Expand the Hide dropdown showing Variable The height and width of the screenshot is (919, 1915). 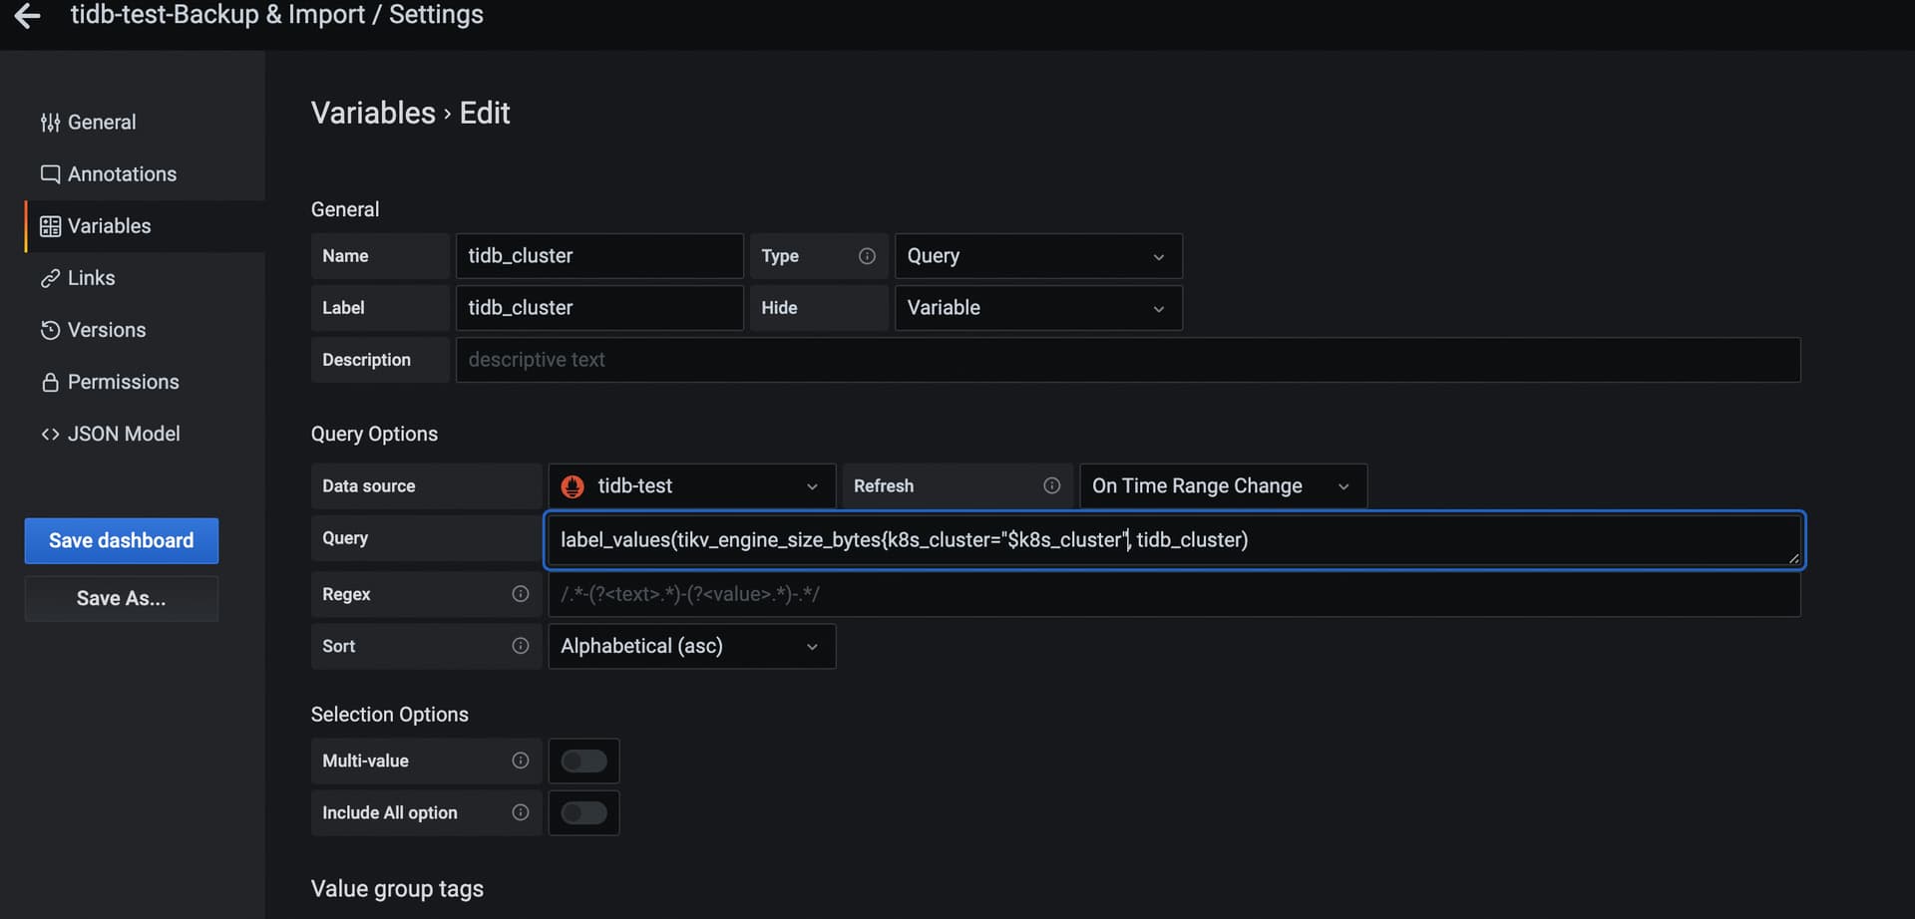(x=1037, y=308)
